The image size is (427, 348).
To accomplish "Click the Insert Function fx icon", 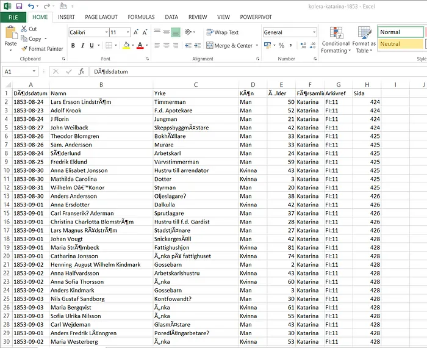I will click(x=81, y=71).
